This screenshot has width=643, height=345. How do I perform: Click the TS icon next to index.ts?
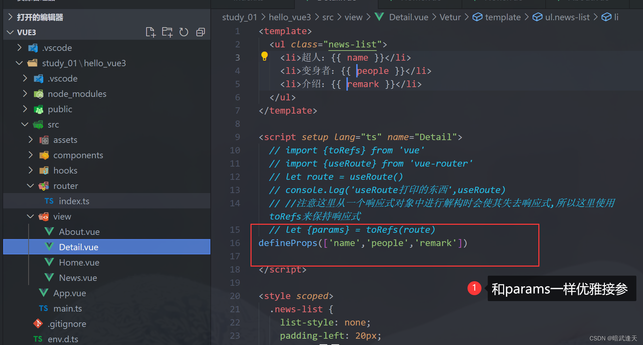click(x=49, y=201)
